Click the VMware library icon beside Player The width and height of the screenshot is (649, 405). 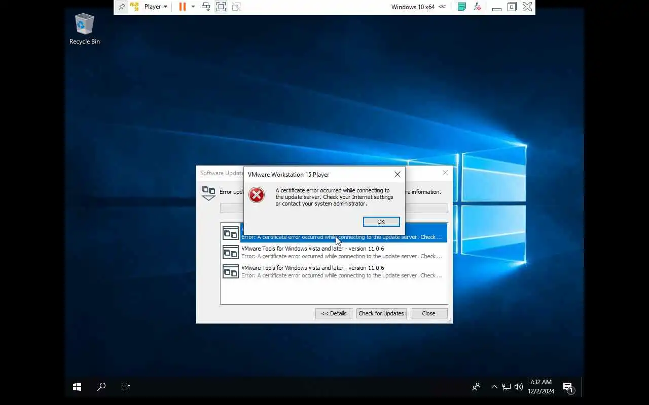(134, 7)
